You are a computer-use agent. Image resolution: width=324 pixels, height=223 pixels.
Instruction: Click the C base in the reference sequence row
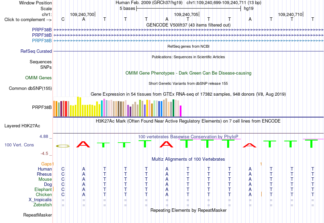coord(63,19)
